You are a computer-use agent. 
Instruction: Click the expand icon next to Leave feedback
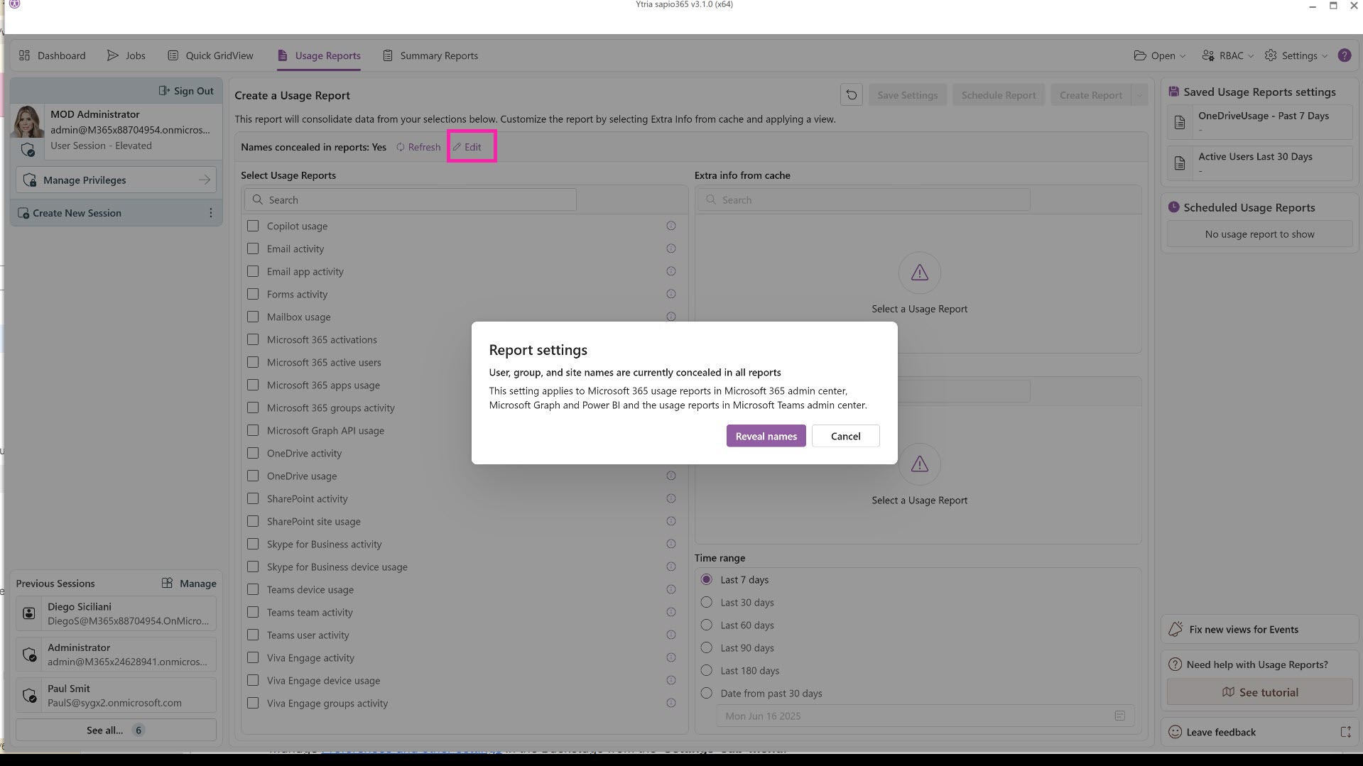[1345, 732]
